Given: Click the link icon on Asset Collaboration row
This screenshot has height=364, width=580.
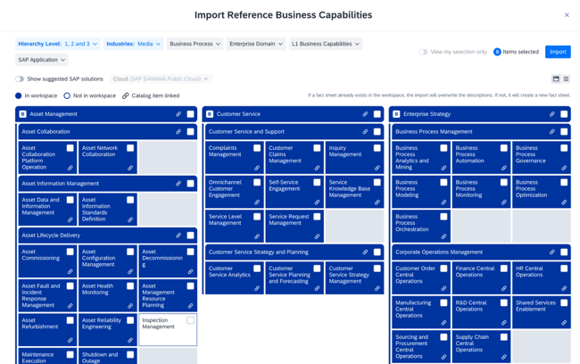Looking at the screenshot, I should (178, 132).
